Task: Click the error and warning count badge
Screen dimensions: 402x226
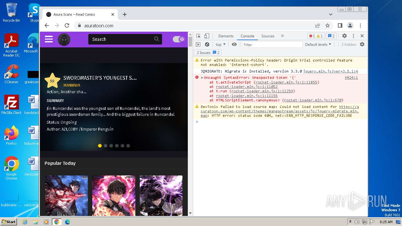Action: click(316, 36)
